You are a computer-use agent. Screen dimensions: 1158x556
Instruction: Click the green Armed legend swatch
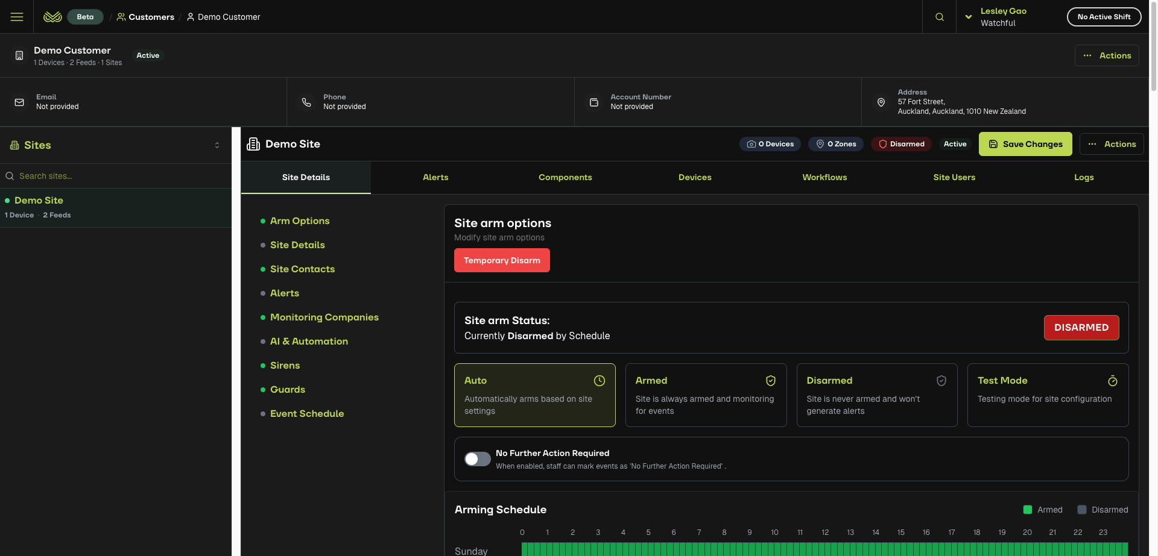tap(1027, 510)
